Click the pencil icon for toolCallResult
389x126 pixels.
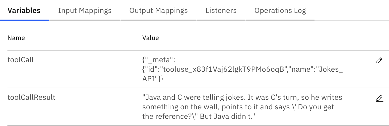coord(379,98)
